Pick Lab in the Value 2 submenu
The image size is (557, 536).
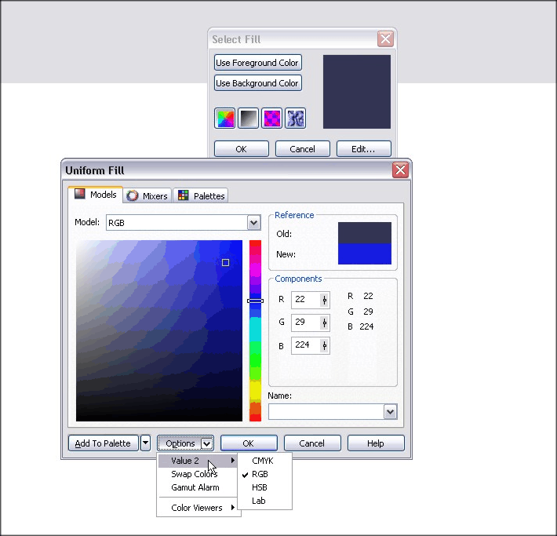coord(258,501)
